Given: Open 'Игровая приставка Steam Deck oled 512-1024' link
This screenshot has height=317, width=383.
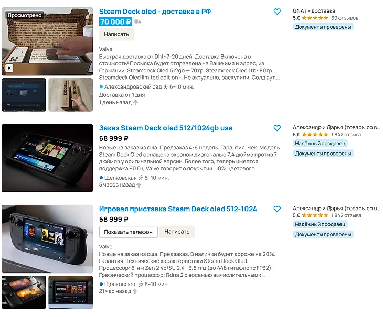Looking at the screenshot, I should tap(178, 209).
